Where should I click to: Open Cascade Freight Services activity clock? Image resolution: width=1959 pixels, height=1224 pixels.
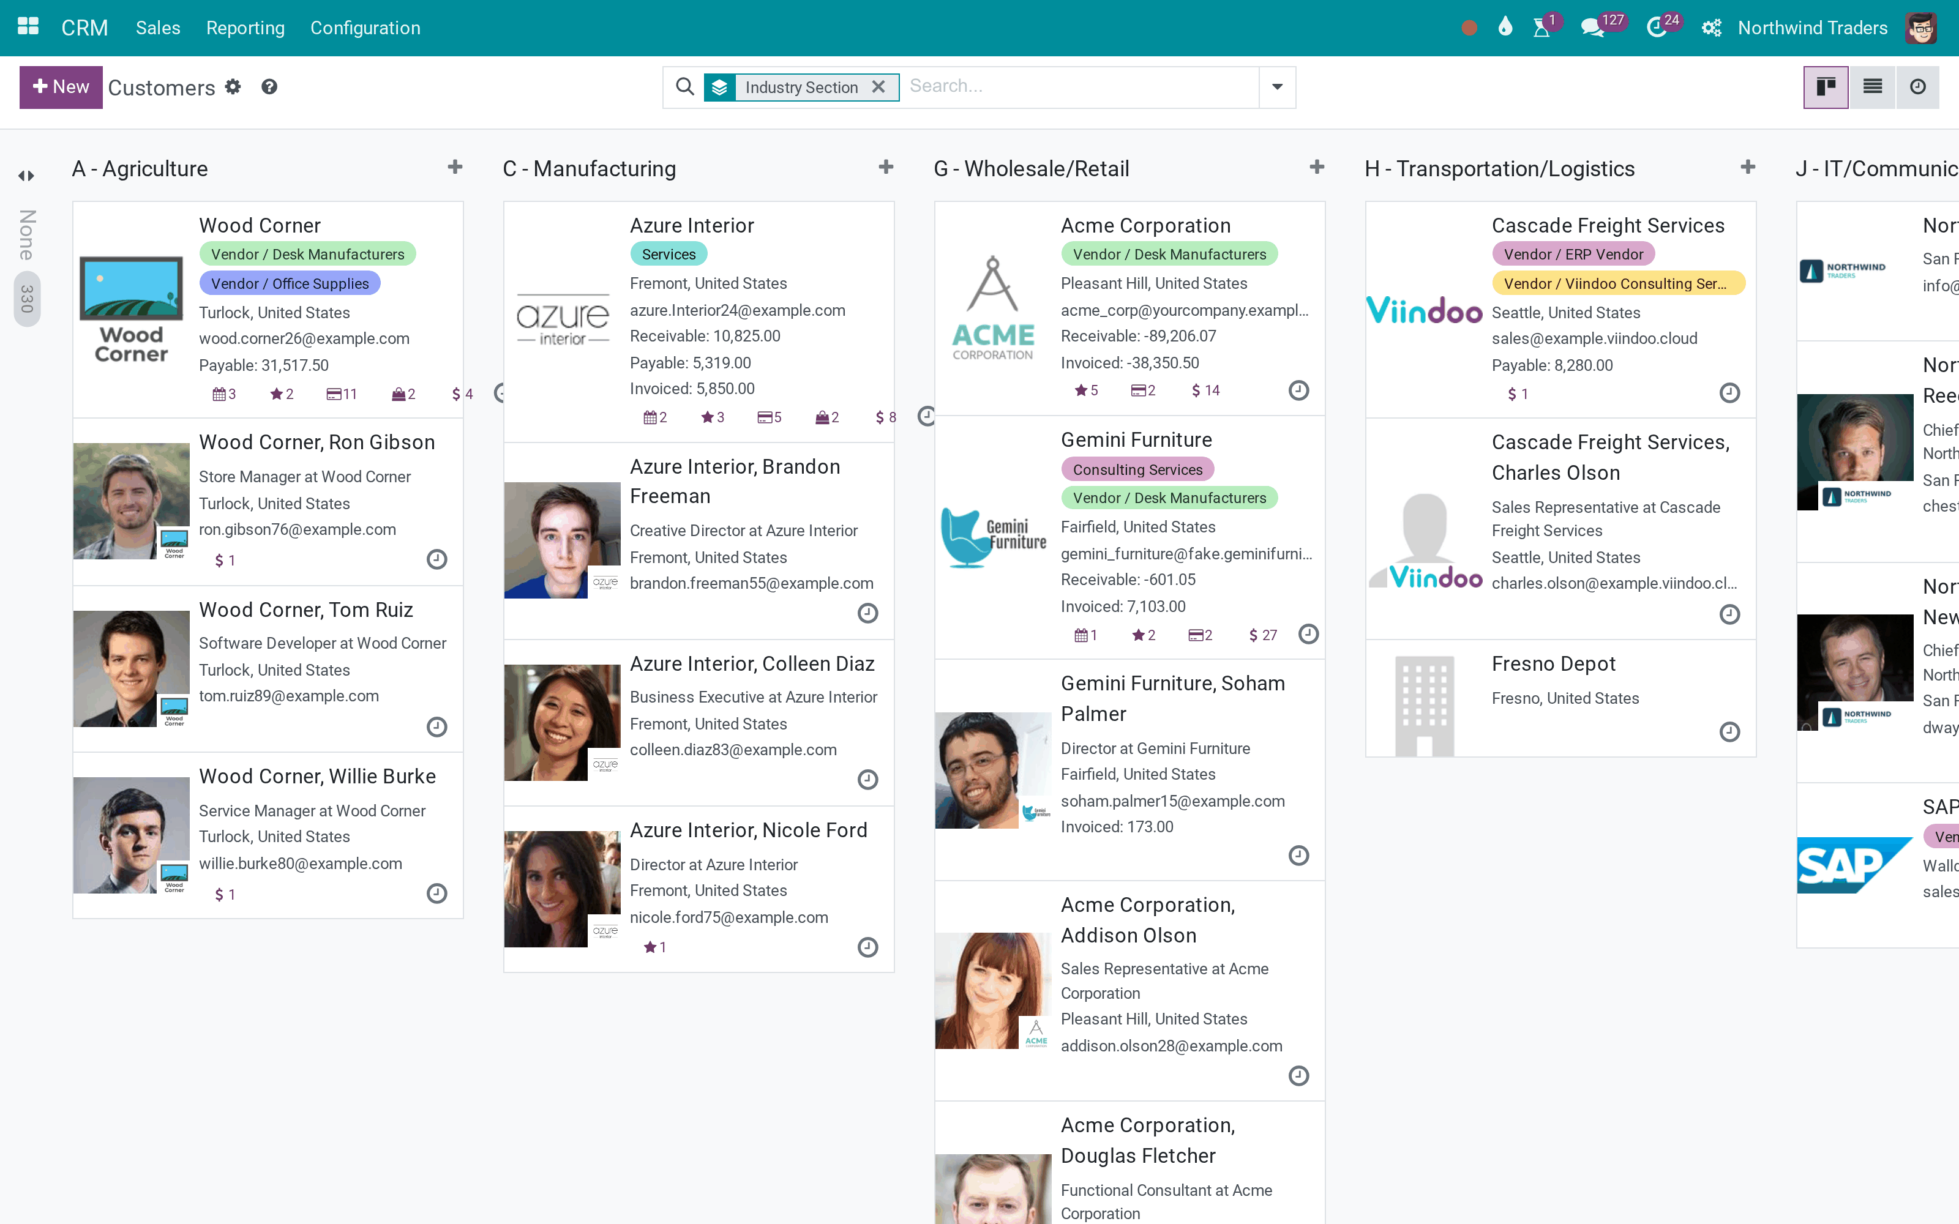point(1729,394)
